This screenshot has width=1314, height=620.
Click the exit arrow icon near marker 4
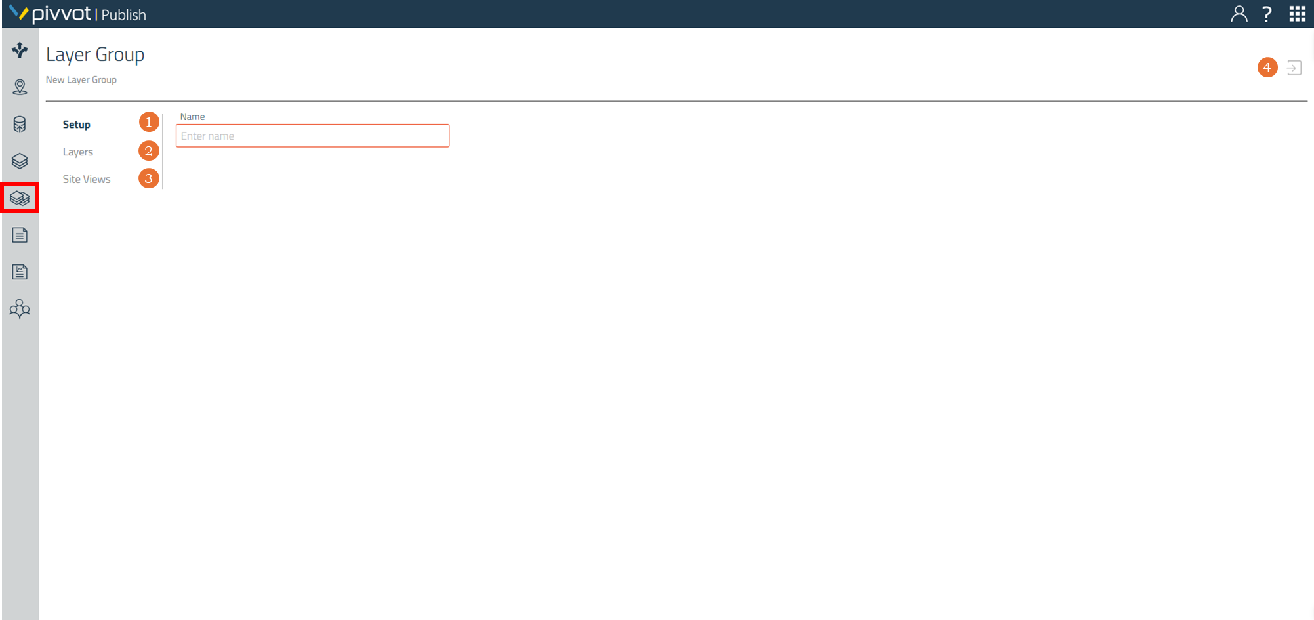1294,68
